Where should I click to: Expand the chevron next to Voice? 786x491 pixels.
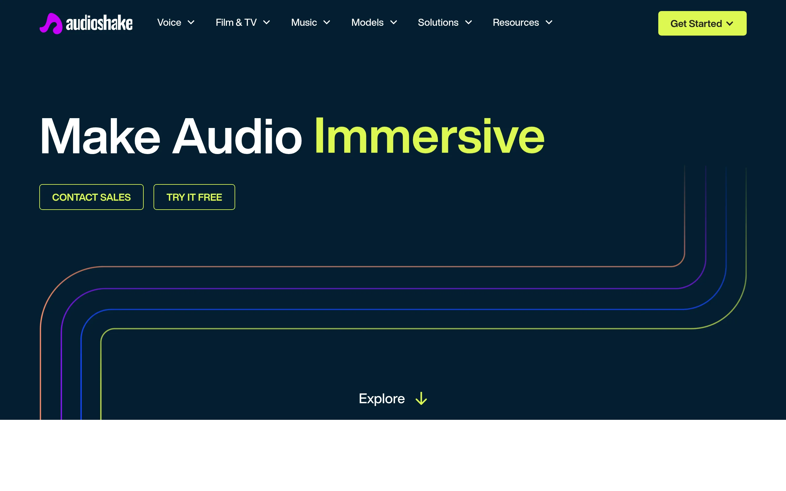pyautogui.click(x=191, y=22)
